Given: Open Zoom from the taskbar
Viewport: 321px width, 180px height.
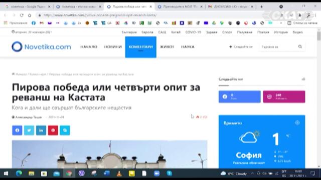Looking at the screenshot, I should tap(156, 173).
